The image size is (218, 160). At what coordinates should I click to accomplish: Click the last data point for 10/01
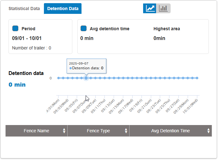(197, 78)
